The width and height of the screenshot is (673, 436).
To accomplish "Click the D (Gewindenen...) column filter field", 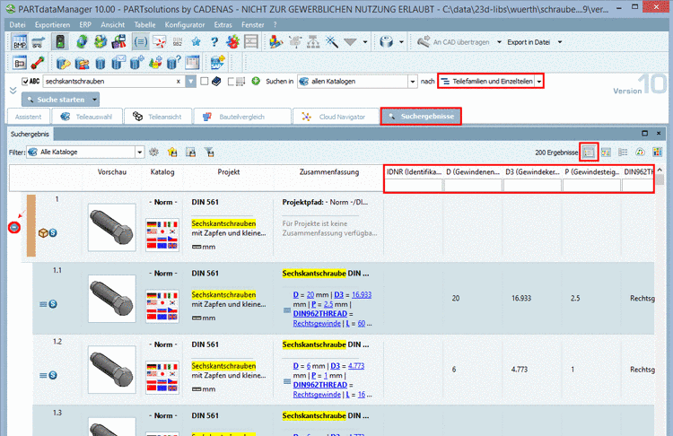I will click(x=473, y=185).
